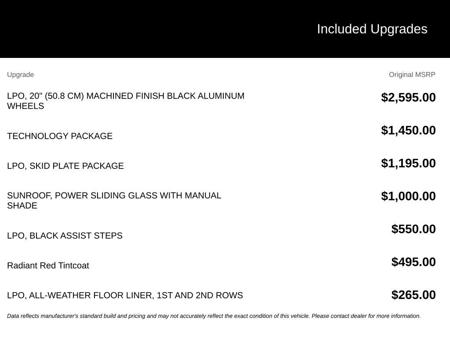Click the $1,450.00 price value
Image resolution: width=450 pixels, height=337 pixels.
[x=408, y=130]
